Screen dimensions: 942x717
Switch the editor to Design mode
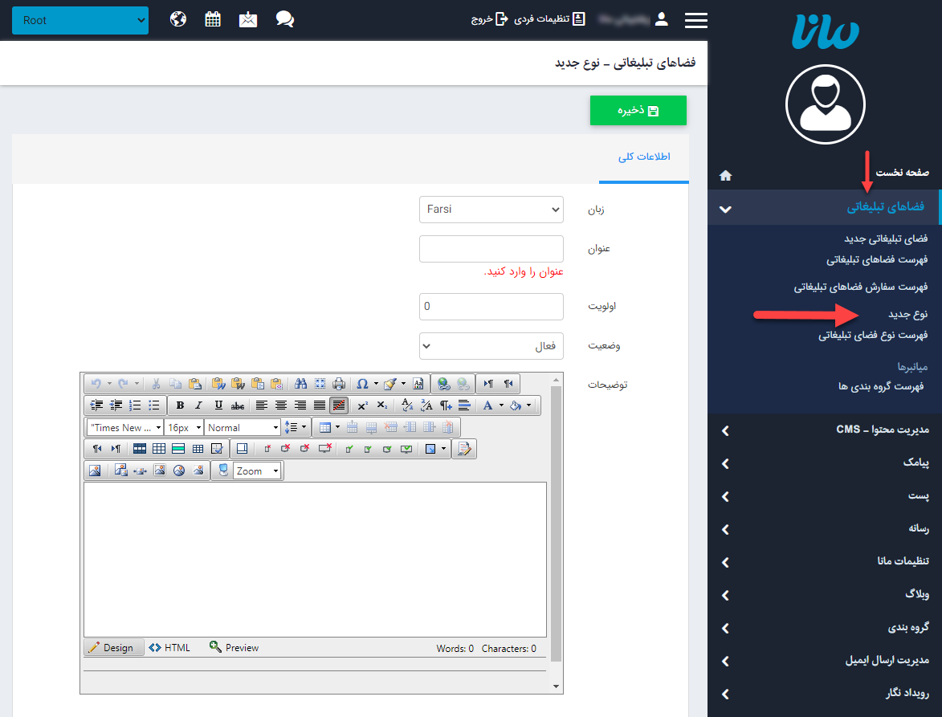pos(113,647)
